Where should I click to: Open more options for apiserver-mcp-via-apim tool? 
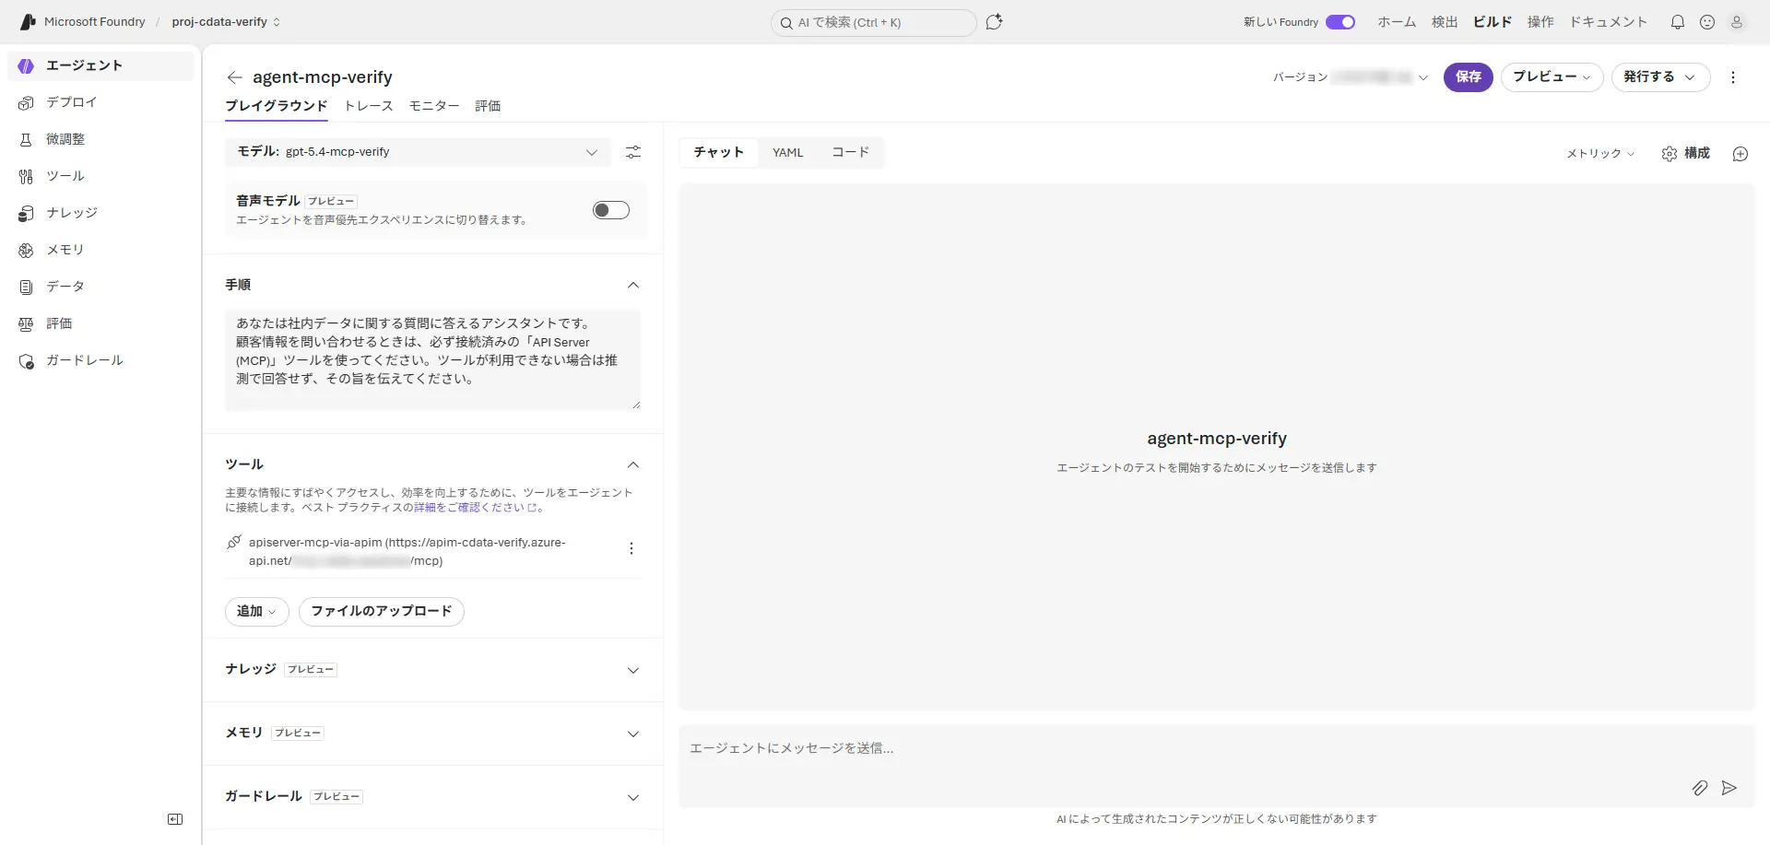[x=631, y=549]
